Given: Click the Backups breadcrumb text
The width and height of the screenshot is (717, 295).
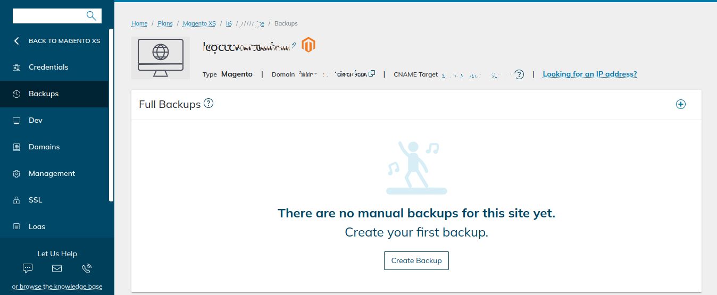Looking at the screenshot, I should click(286, 23).
